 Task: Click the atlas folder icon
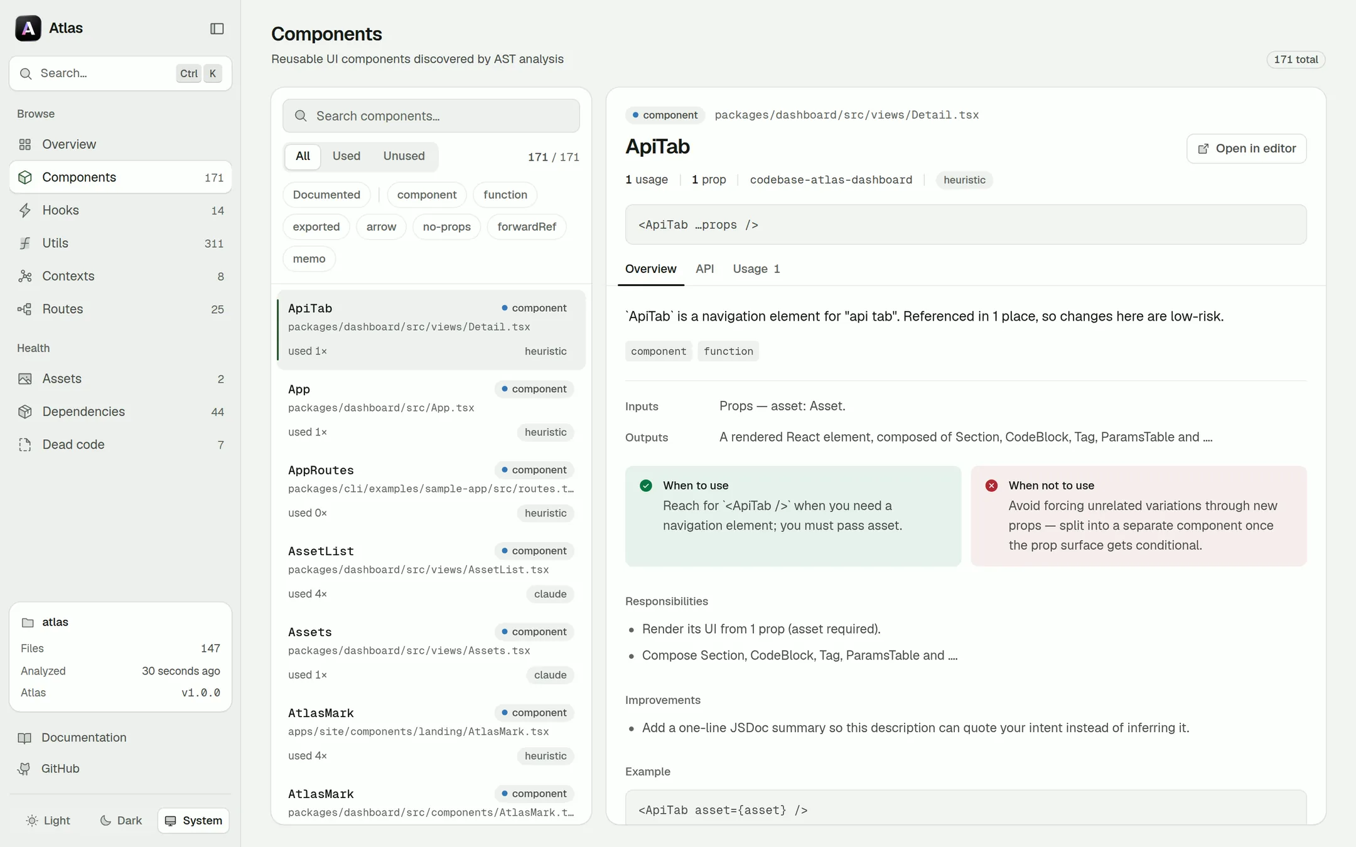[28, 622]
